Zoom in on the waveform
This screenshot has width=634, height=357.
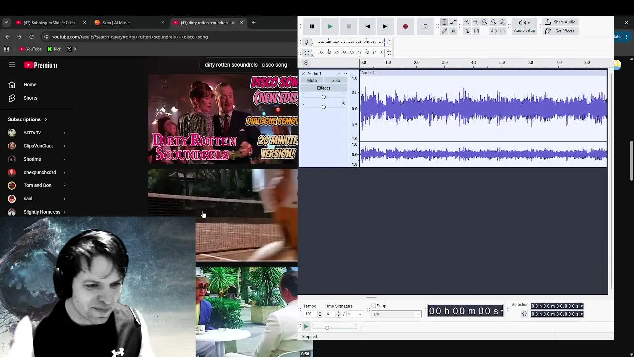(x=467, y=22)
